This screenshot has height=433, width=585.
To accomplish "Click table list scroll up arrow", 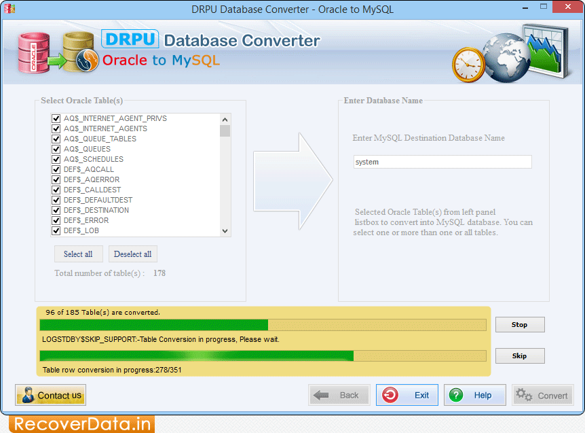I will click(x=225, y=120).
